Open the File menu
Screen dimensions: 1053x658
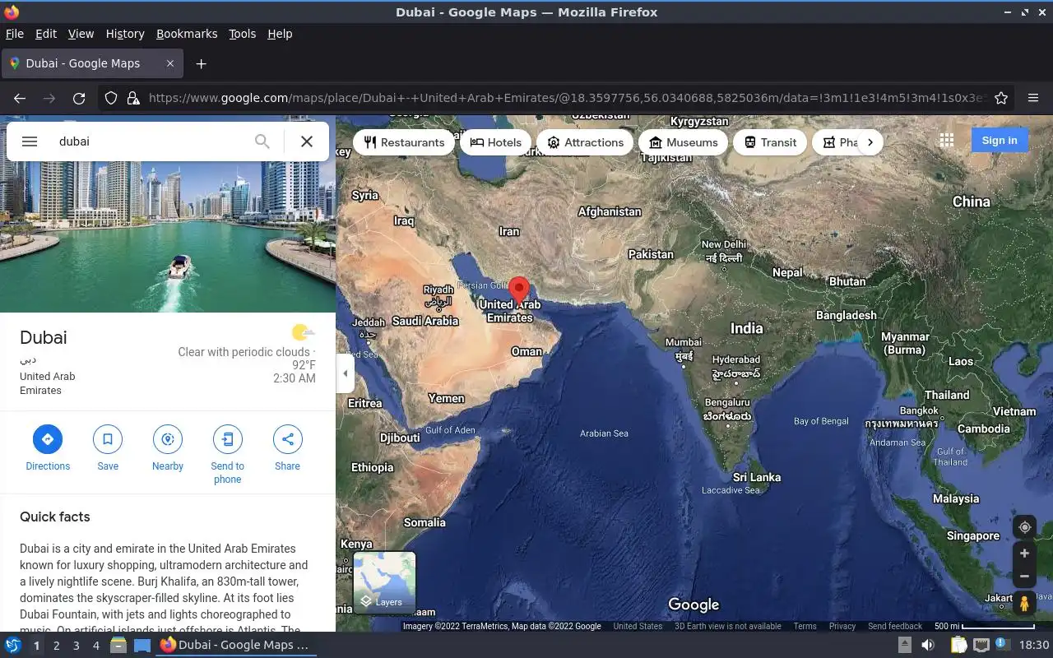point(15,34)
